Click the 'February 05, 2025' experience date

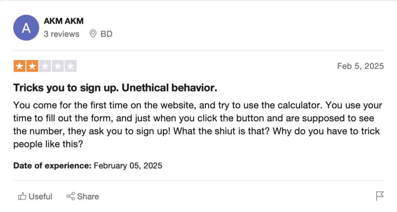(x=128, y=165)
